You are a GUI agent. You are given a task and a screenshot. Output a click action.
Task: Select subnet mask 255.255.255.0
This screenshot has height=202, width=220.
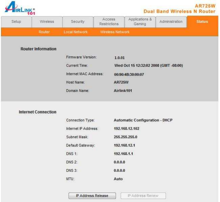[125, 137]
